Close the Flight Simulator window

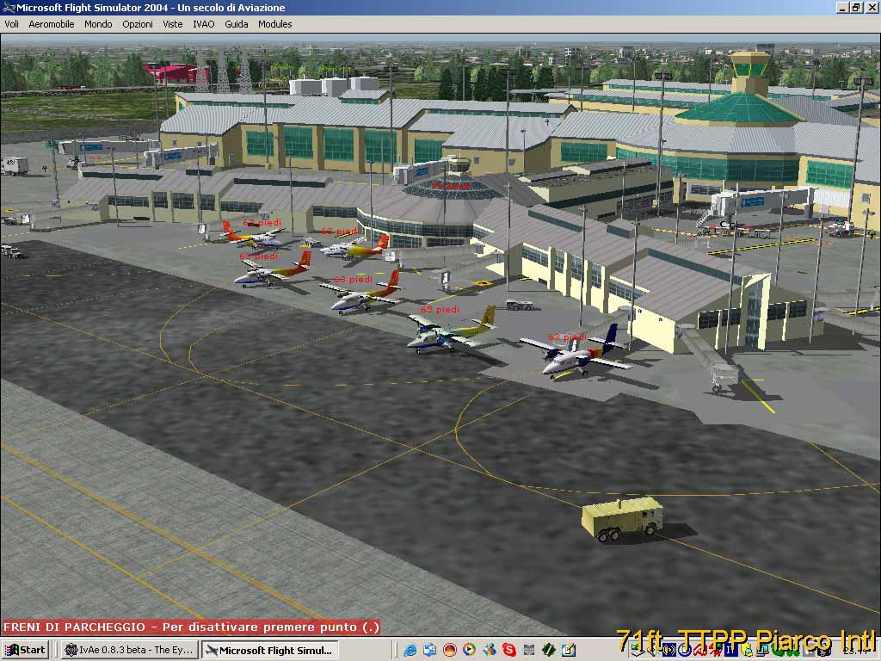pos(871,7)
